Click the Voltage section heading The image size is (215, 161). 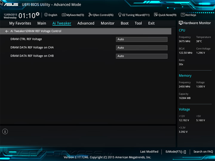pos(184,109)
